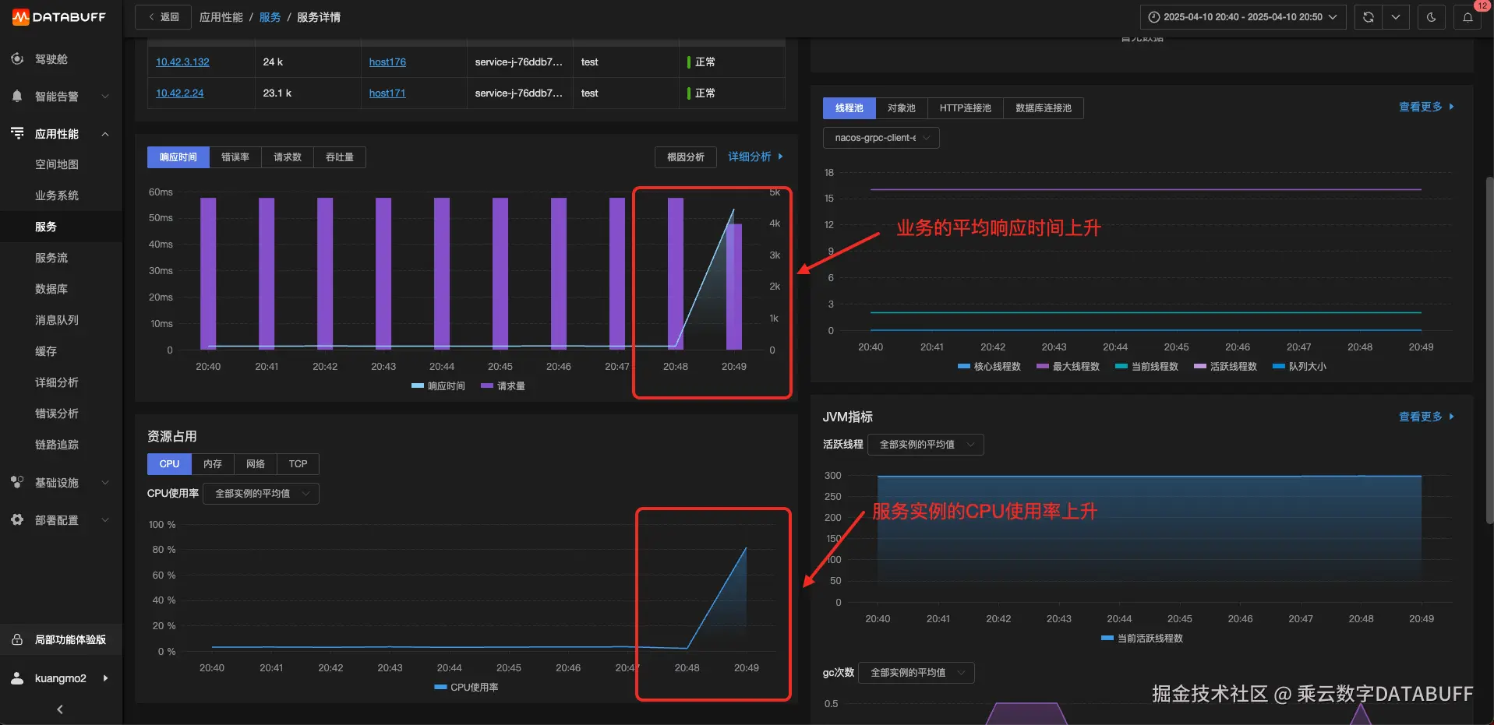Select 链路追踪 in sidebar

pos(57,445)
